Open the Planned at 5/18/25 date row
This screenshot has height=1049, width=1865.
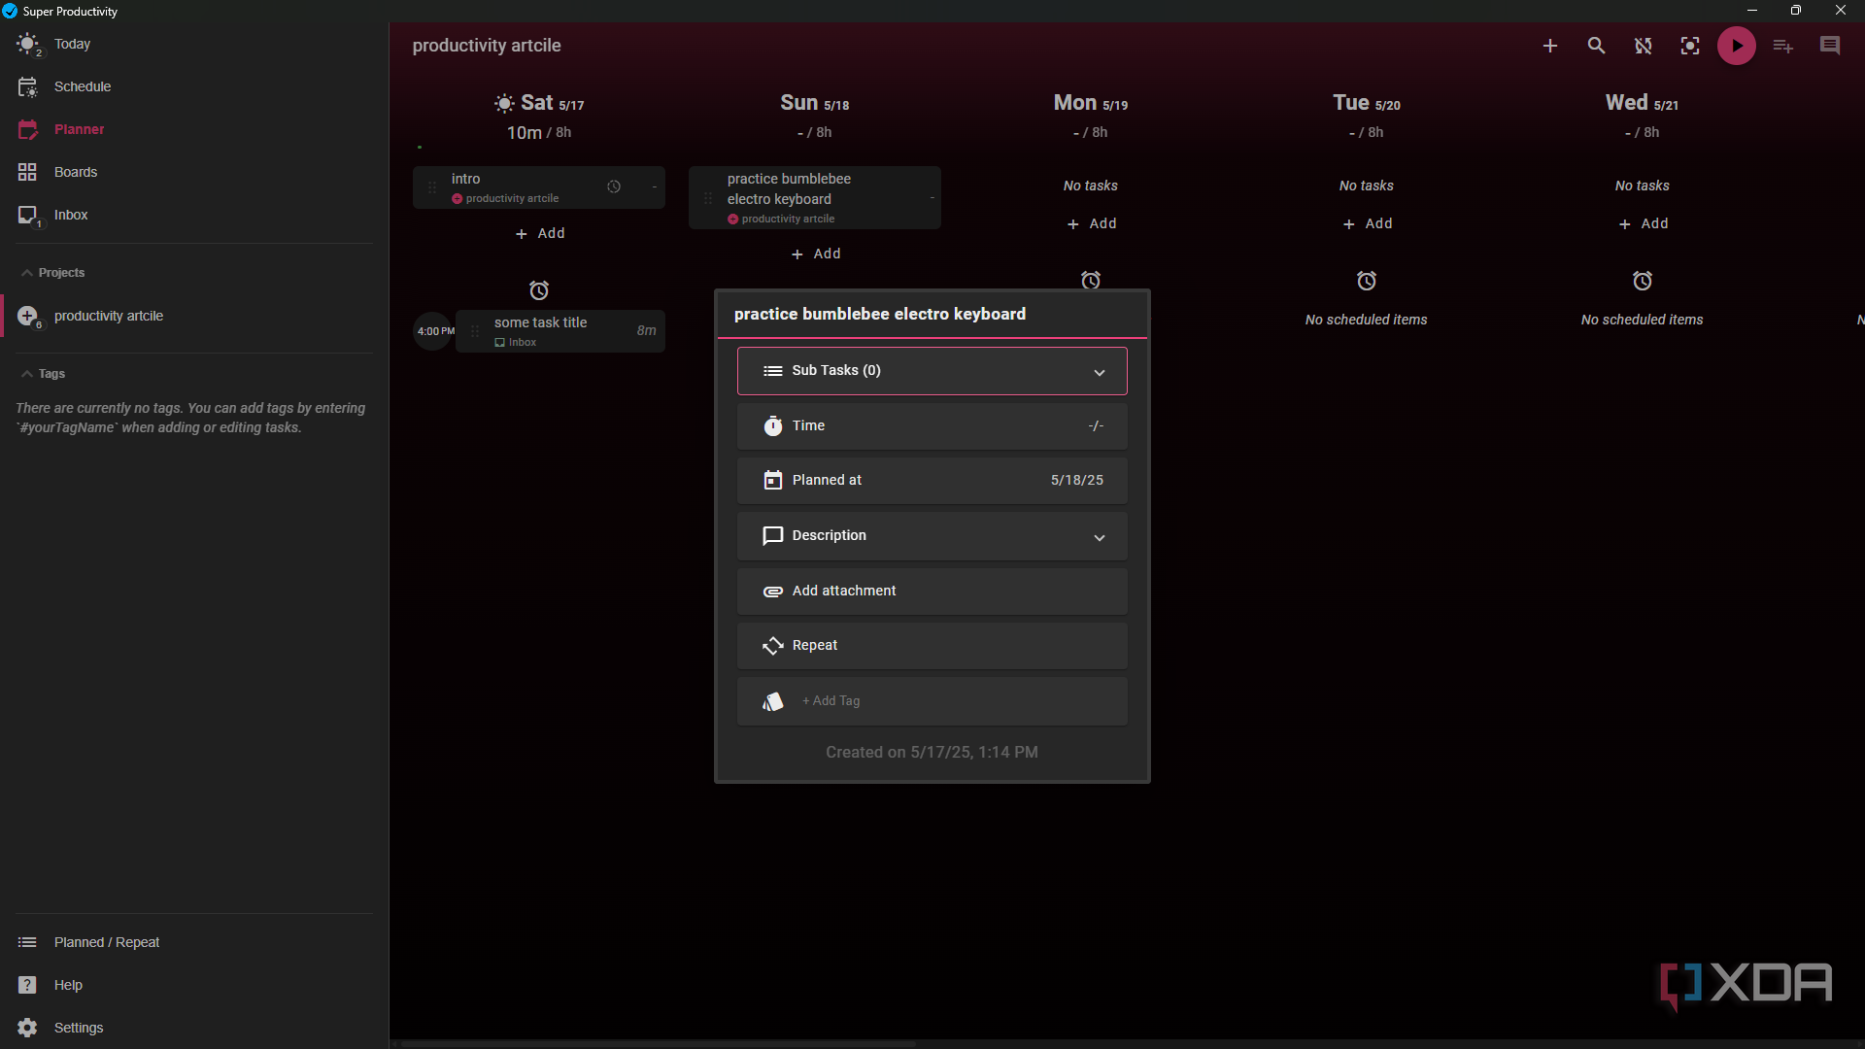pyautogui.click(x=932, y=481)
